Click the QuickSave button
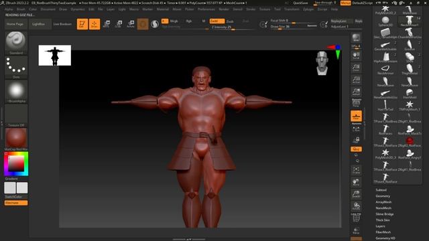This screenshot has height=241, width=429. (x=300, y=3)
